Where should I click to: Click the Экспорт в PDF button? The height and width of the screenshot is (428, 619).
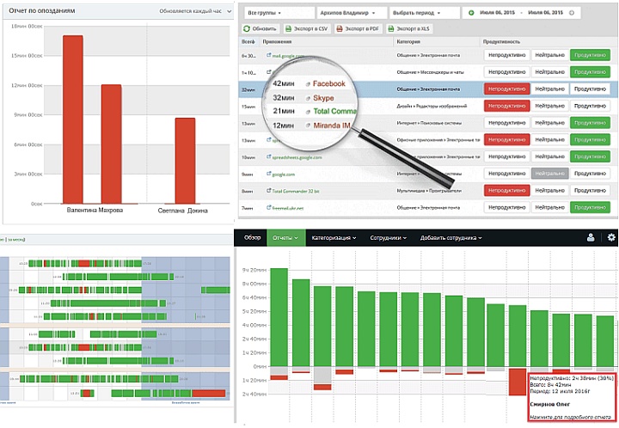(358, 29)
